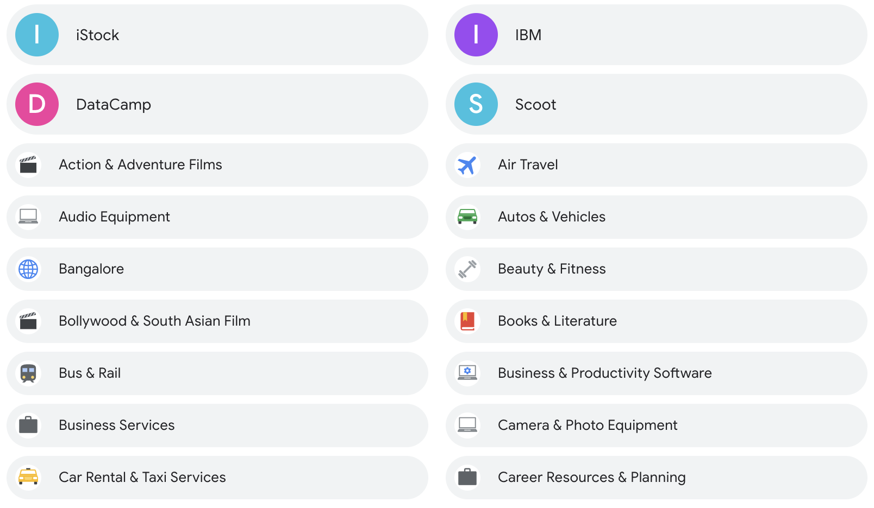Click the pink DataCamp avatar icon
This screenshot has height=508, width=874.
click(37, 104)
